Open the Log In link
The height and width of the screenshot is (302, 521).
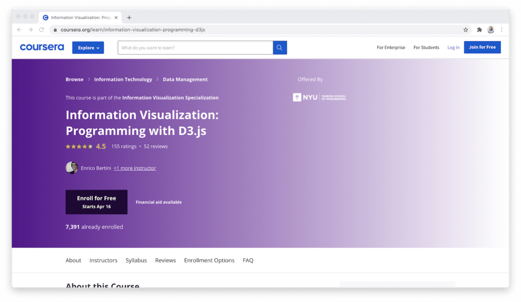point(453,47)
